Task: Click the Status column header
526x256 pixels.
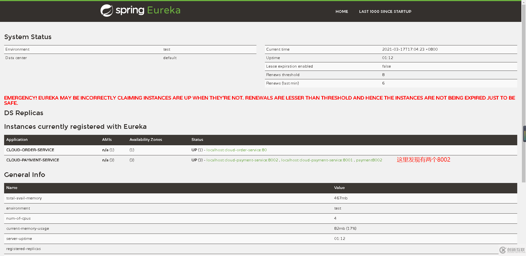Action: click(197, 139)
